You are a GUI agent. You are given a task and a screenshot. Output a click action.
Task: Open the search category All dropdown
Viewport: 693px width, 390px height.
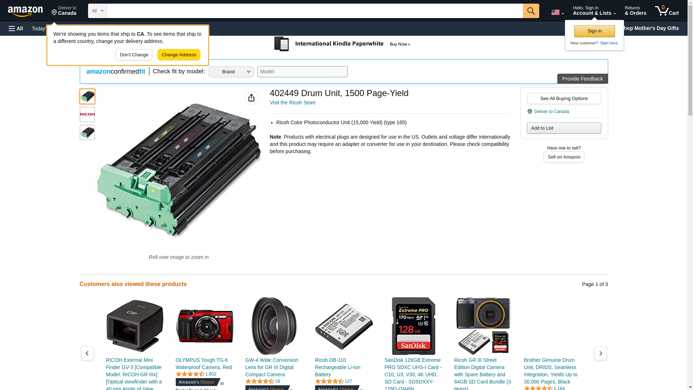click(97, 11)
